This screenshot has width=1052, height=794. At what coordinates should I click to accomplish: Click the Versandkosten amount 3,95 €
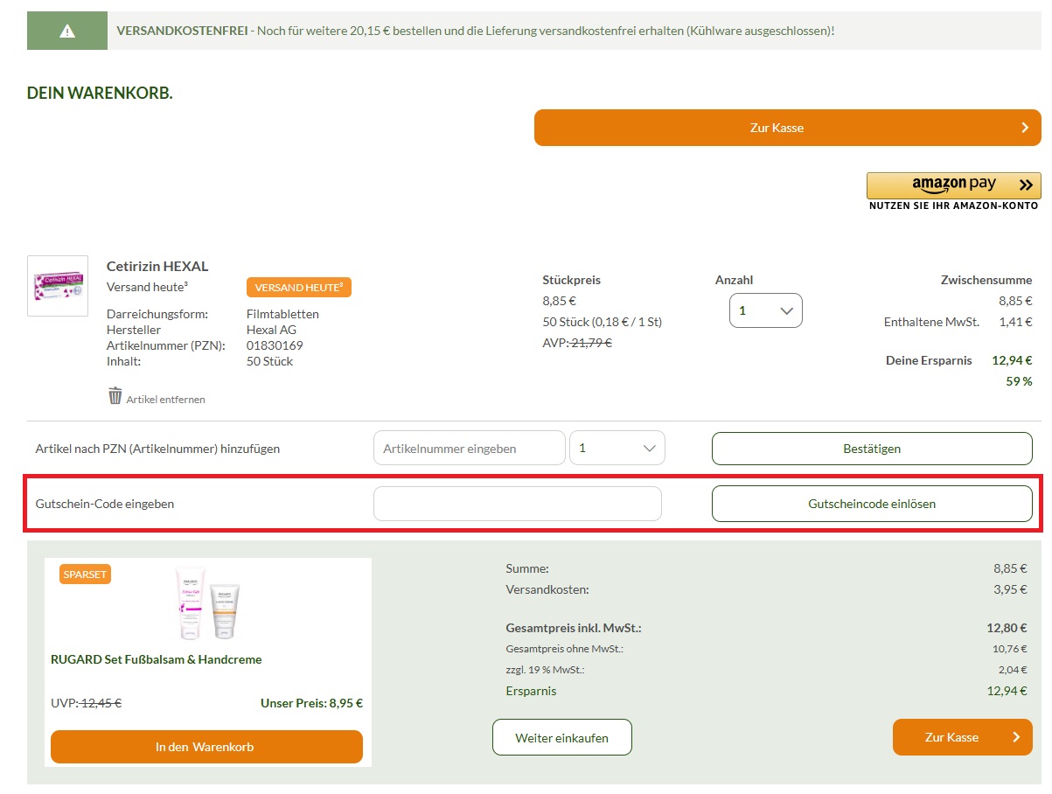click(x=1011, y=589)
